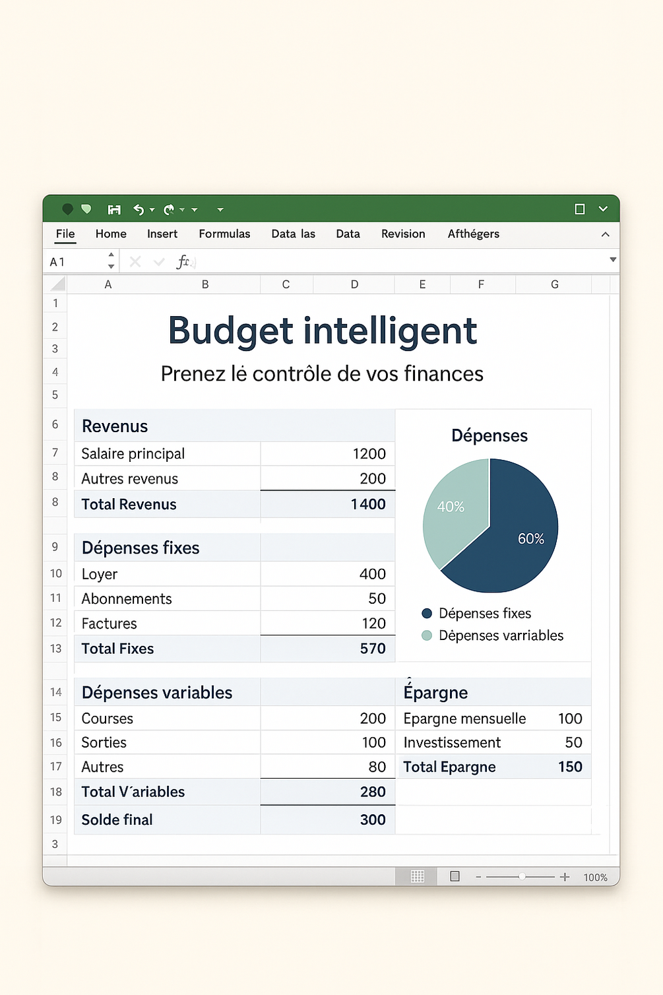The height and width of the screenshot is (995, 663).
Task: Switch to Page Layout view icon
Action: (x=455, y=876)
